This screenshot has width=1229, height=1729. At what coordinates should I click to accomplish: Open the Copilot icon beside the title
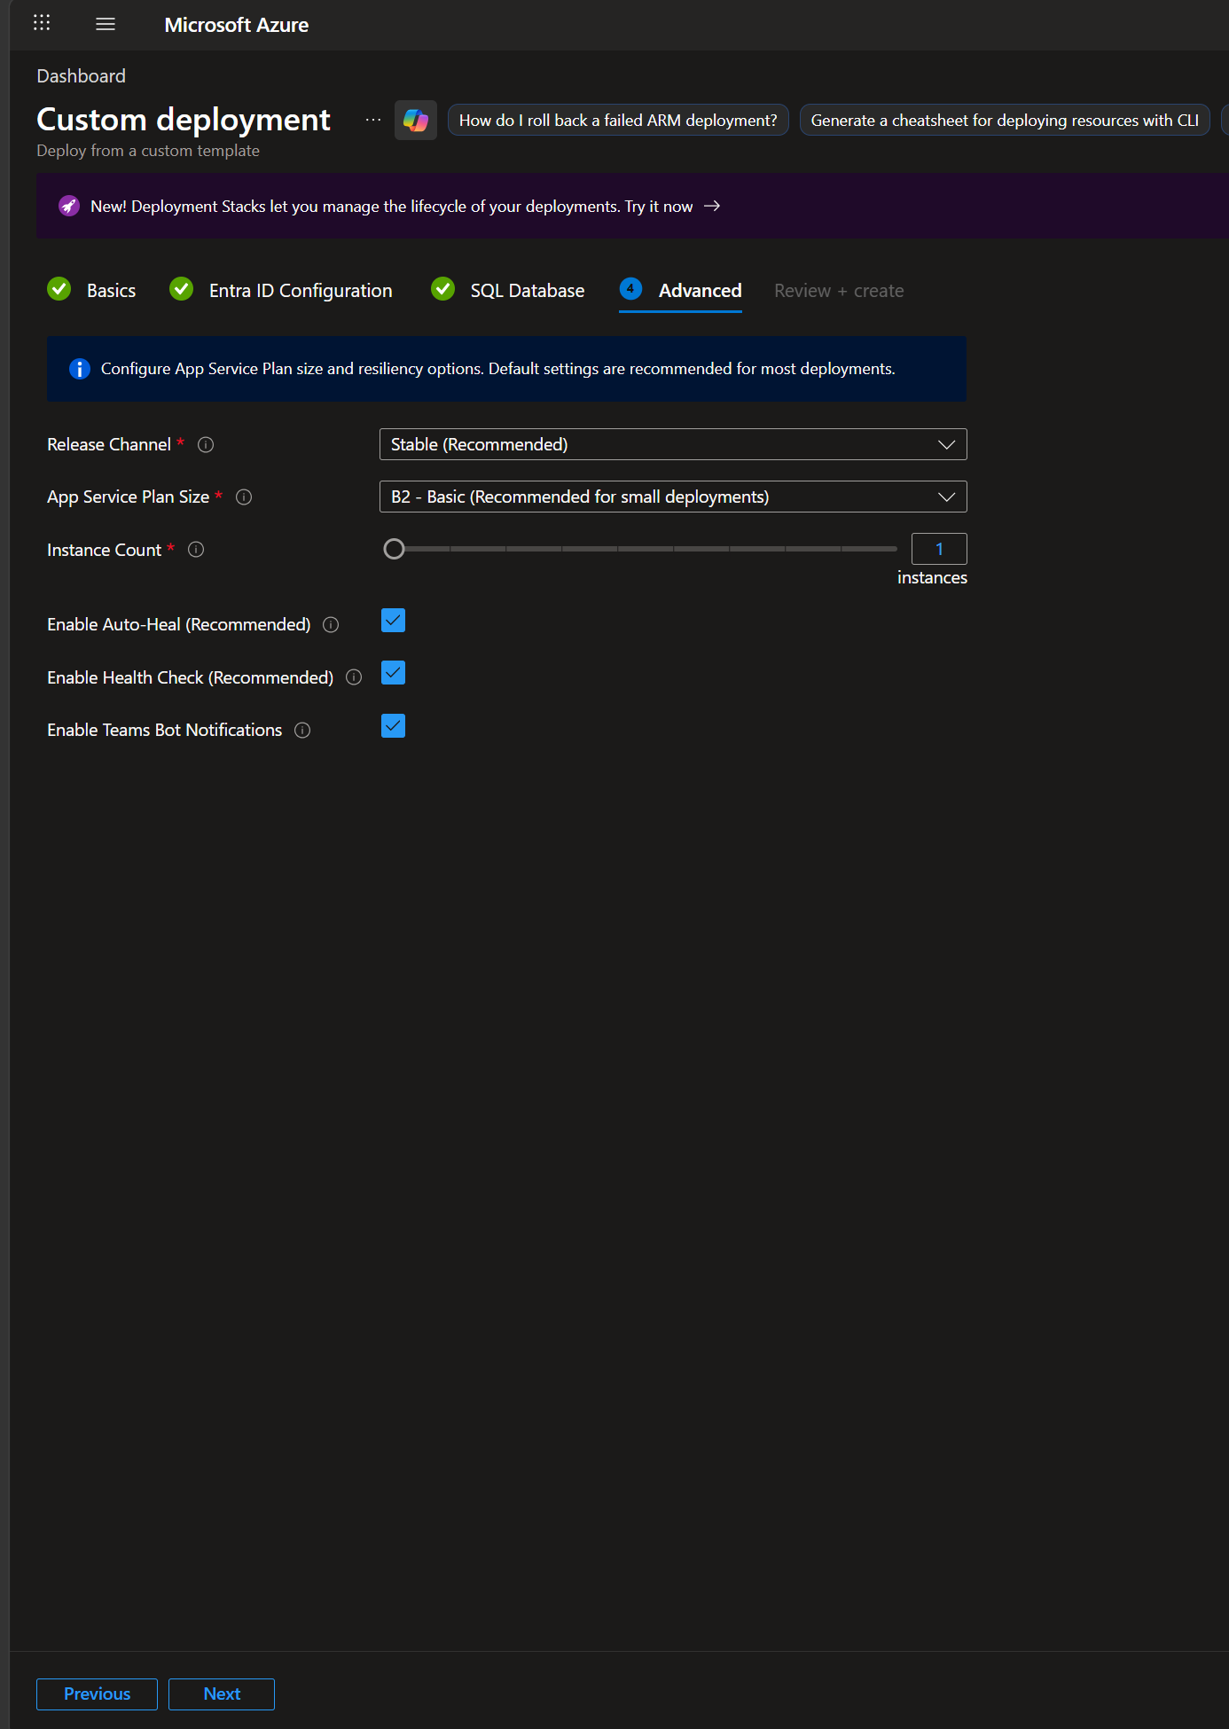[x=416, y=120]
